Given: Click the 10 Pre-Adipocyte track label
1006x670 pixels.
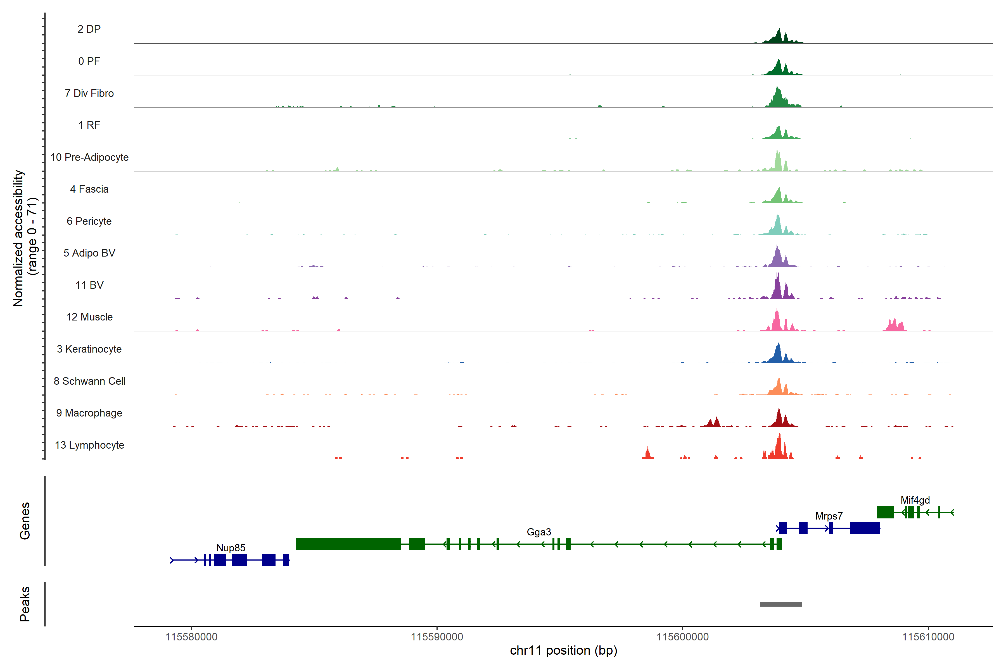Looking at the screenshot, I should pos(89,157).
